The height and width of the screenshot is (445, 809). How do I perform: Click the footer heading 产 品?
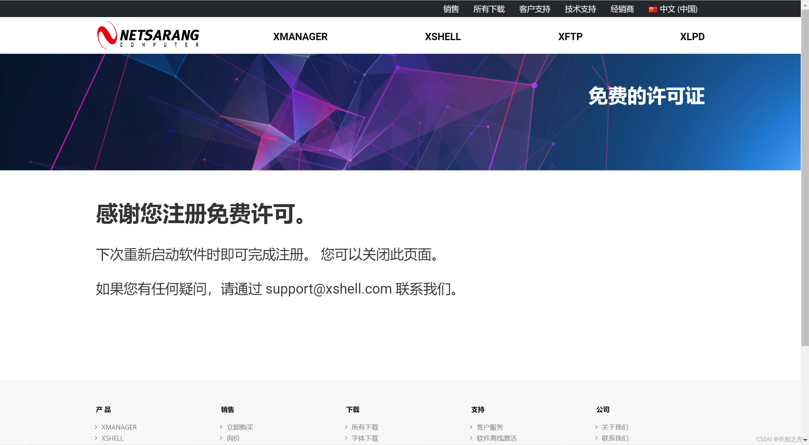click(x=103, y=410)
